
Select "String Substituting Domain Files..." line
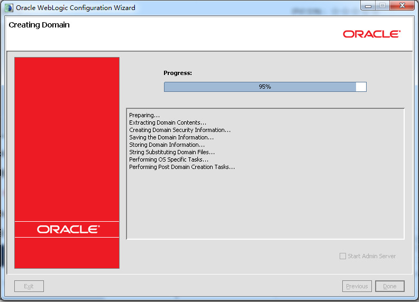172,152
